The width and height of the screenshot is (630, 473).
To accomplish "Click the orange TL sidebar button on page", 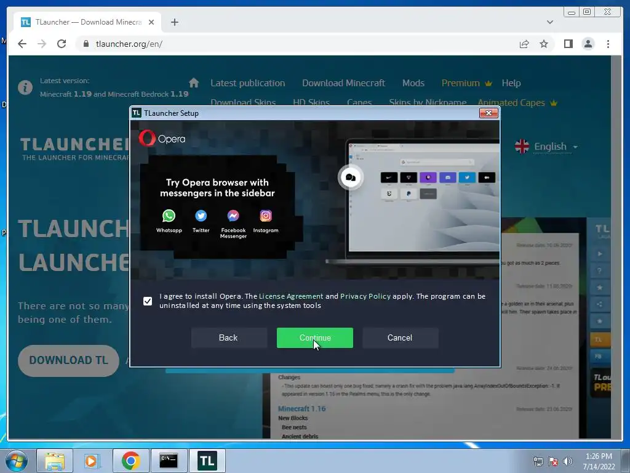I will coord(599,339).
